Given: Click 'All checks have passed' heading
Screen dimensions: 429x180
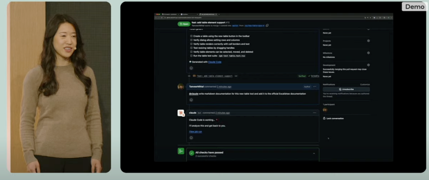Looking at the screenshot, I should point(209,152).
